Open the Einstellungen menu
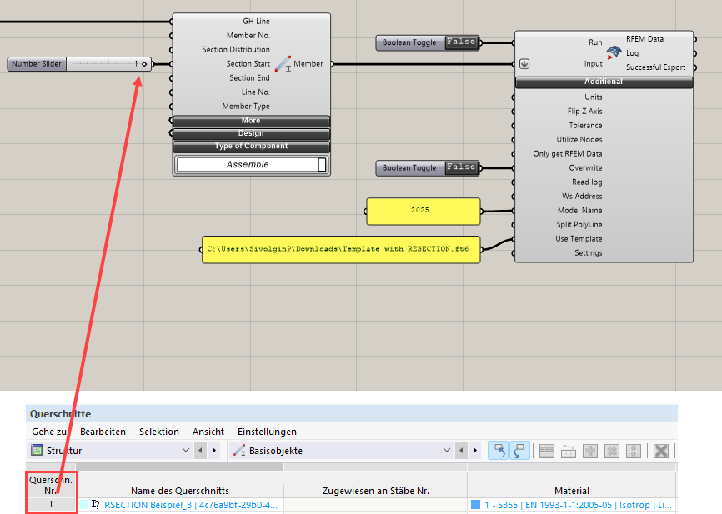The height and width of the screenshot is (514, 722). point(266,432)
